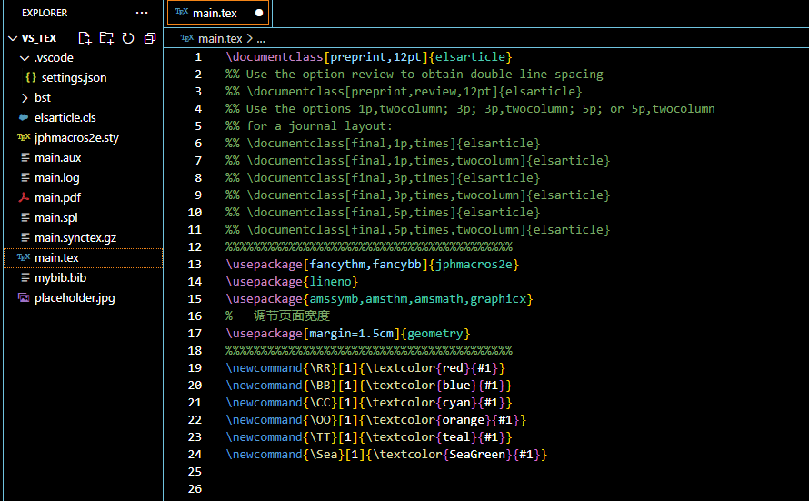The width and height of the screenshot is (809, 501).
Task: Open placeholder.jpg image file
Action: (x=75, y=297)
